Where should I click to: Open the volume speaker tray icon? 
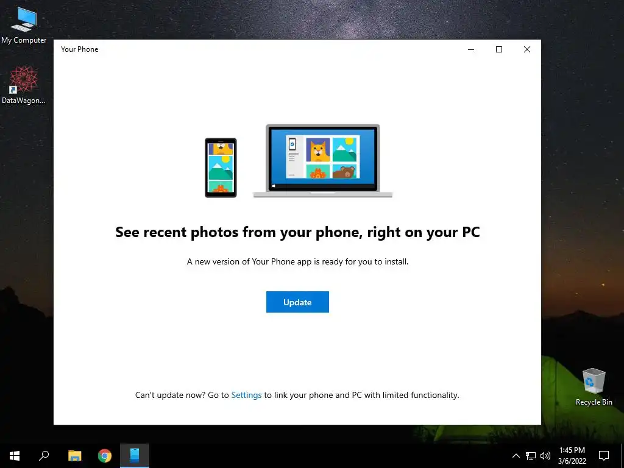(545, 456)
